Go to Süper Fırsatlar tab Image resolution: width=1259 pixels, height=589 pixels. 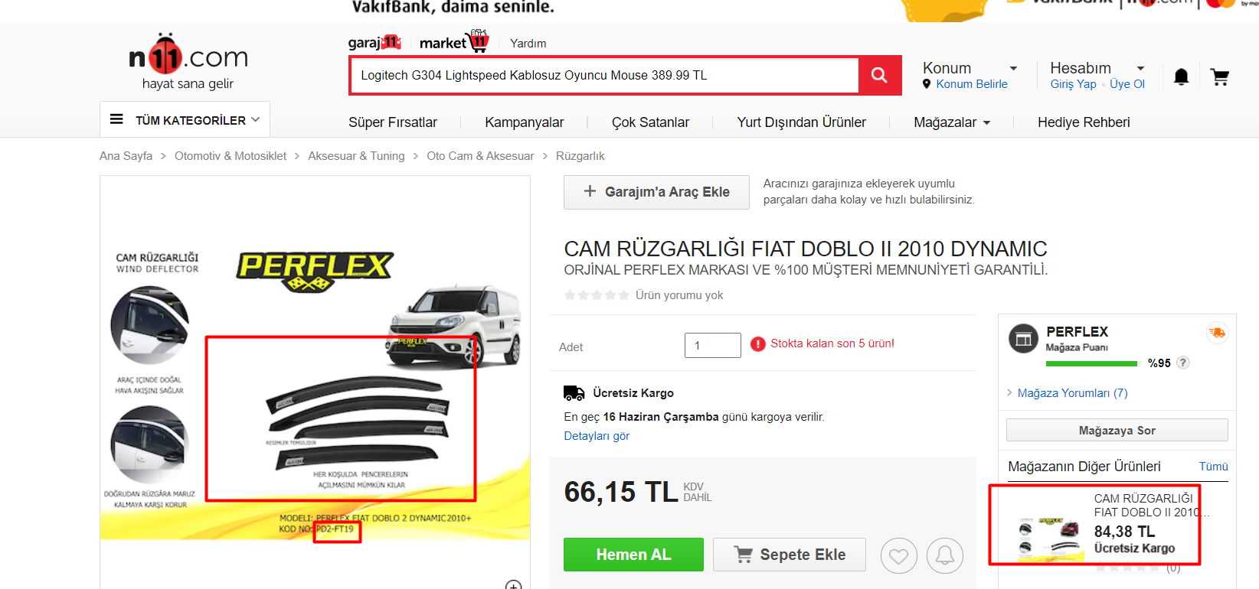click(392, 122)
